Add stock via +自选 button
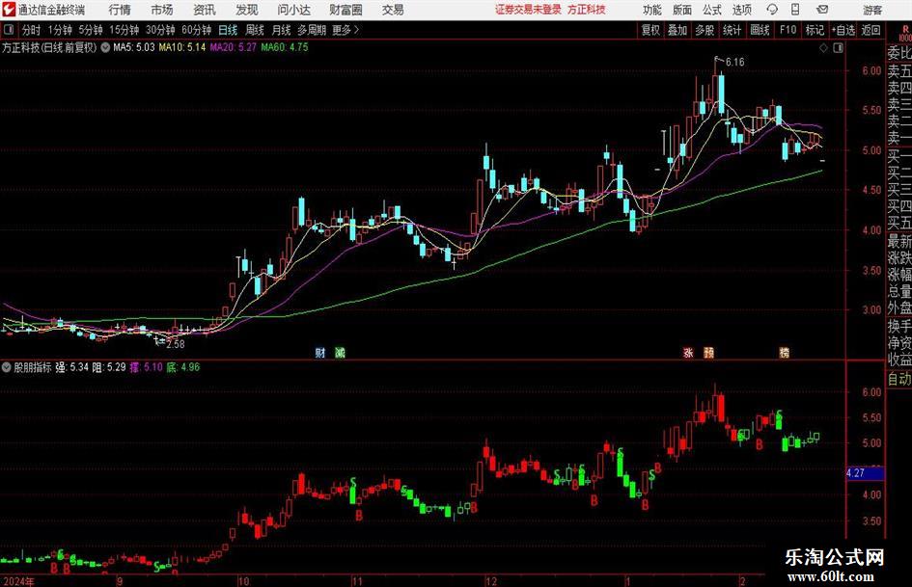 pos(843,30)
